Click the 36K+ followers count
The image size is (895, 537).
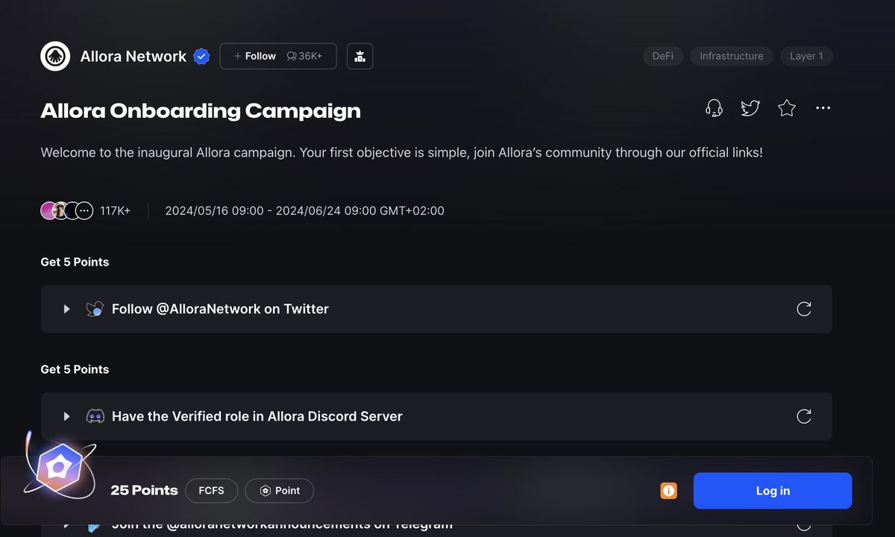(x=304, y=56)
